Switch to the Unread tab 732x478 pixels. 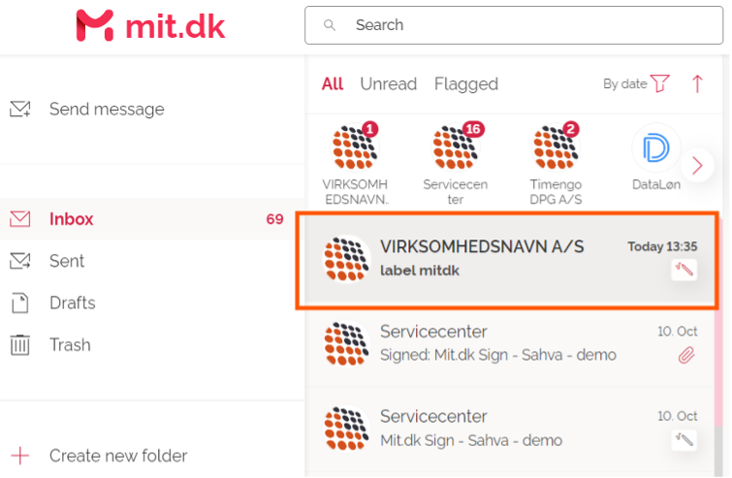pyautogui.click(x=388, y=84)
